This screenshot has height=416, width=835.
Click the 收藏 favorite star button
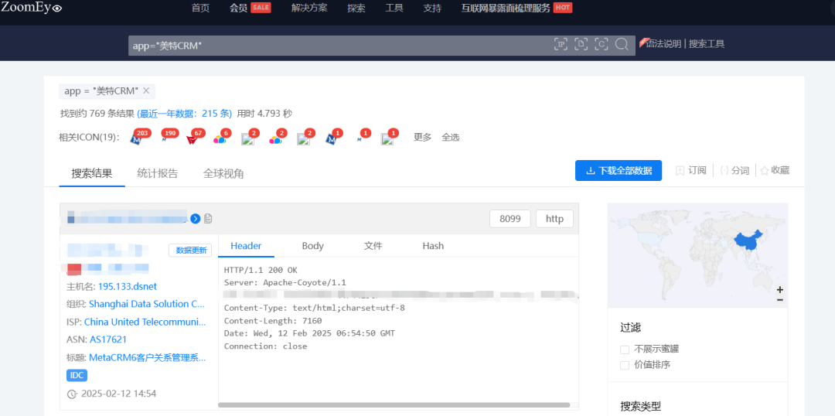(x=775, y=170)
